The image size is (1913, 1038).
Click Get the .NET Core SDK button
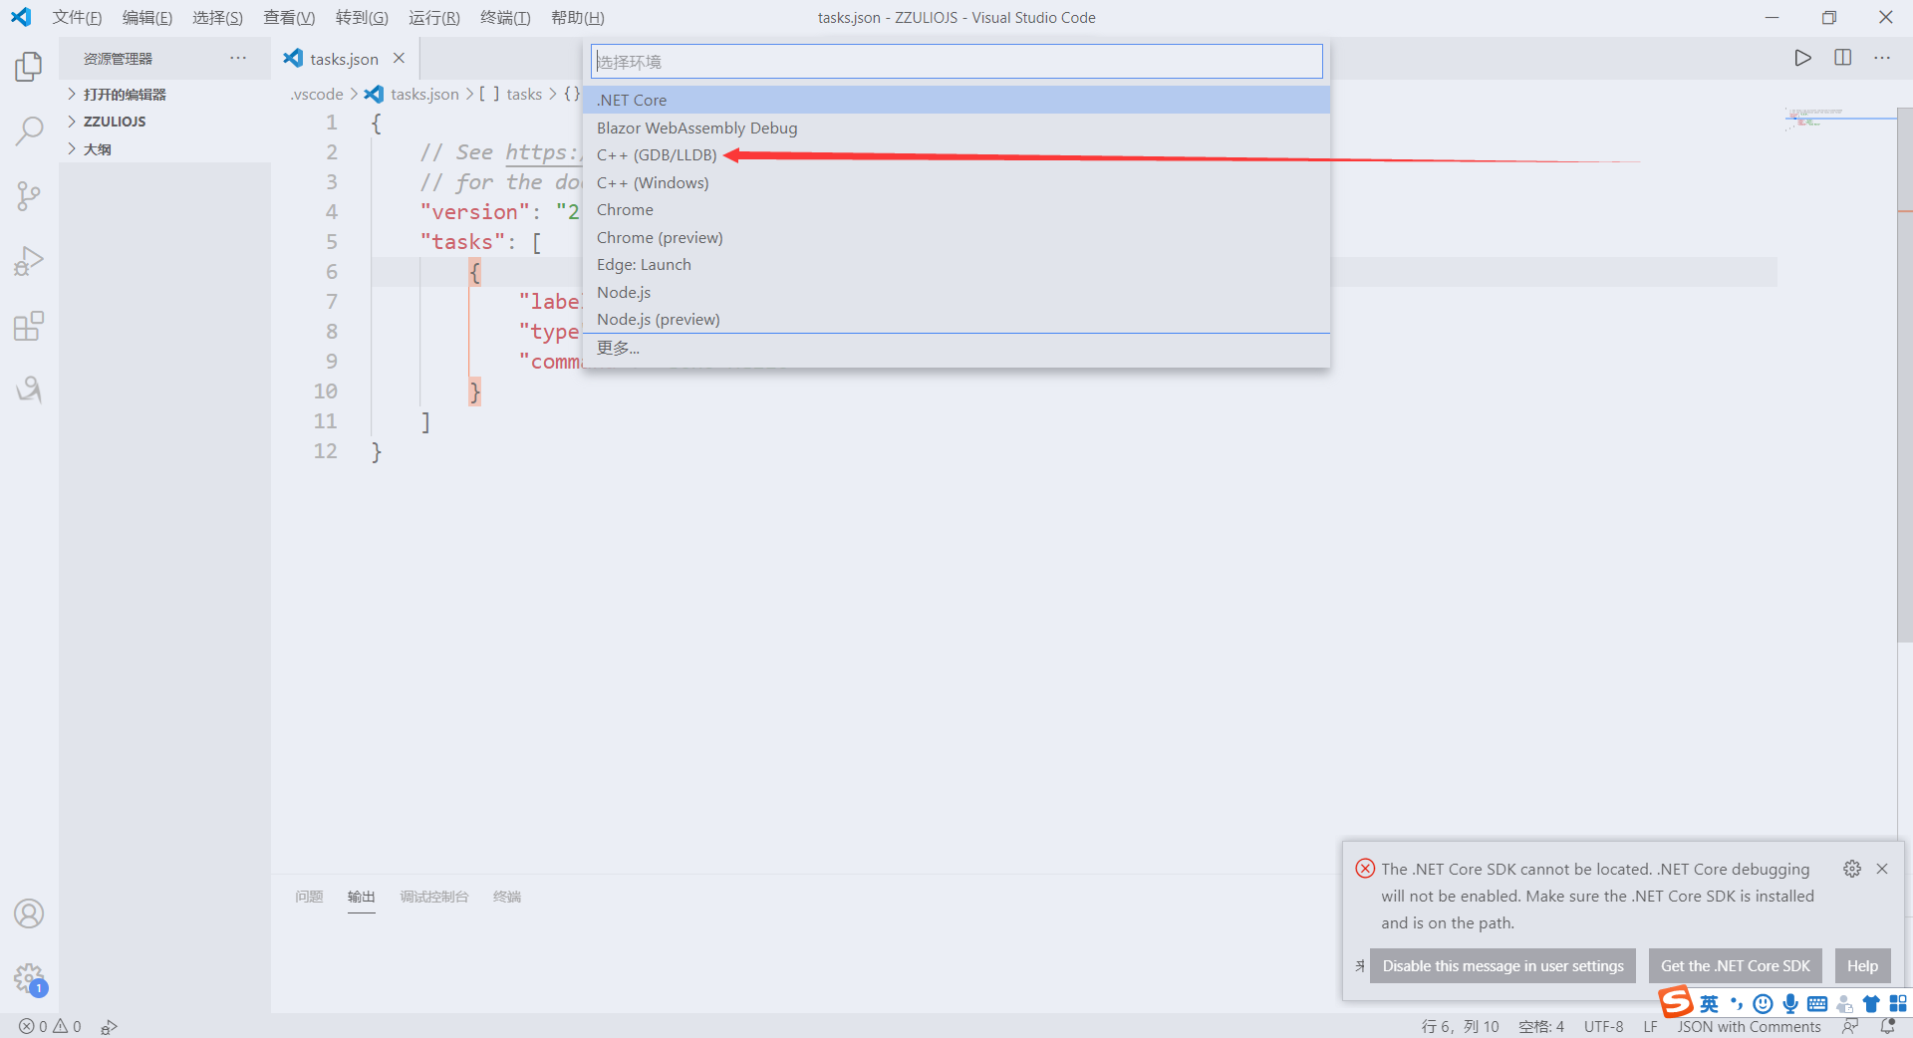1735,966
